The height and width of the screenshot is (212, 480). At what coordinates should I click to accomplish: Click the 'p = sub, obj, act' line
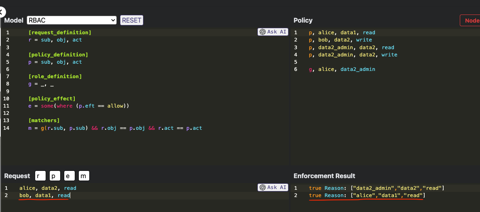[55, 62]
